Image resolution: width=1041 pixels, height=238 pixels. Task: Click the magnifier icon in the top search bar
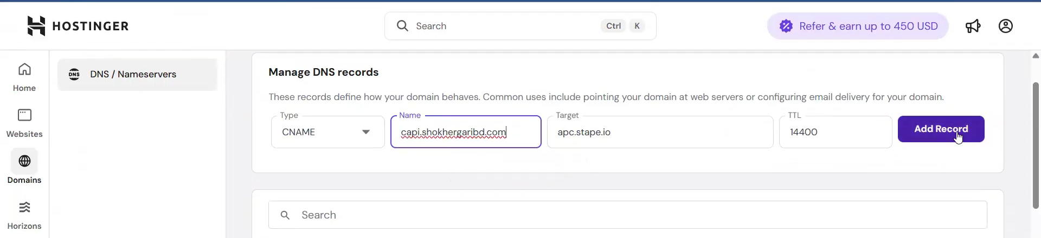point(402,26)
